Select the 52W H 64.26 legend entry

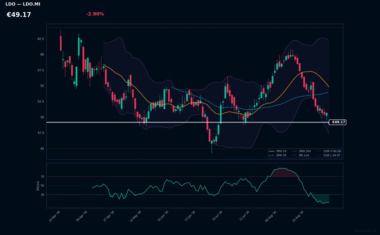coord(328,151)
